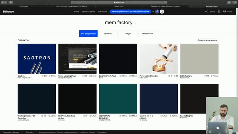
Task: Open the Personalized Candles thumbnail
Action: pos(159,59)
